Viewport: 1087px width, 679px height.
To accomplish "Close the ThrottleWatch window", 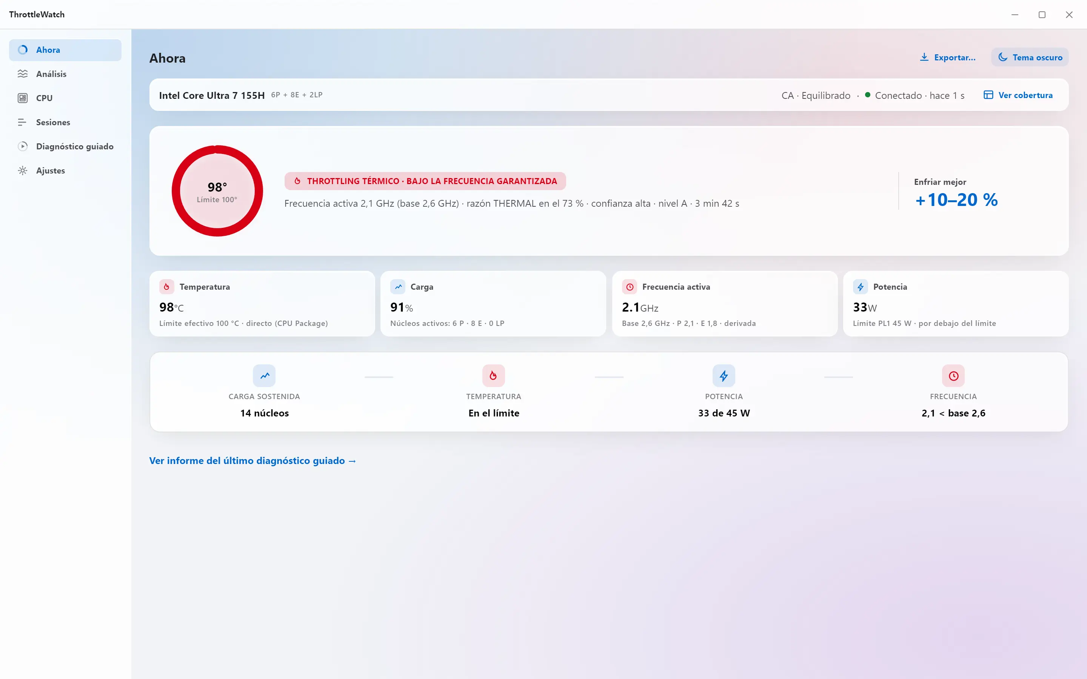I will pyautogui.click(x=1069, y=14).
